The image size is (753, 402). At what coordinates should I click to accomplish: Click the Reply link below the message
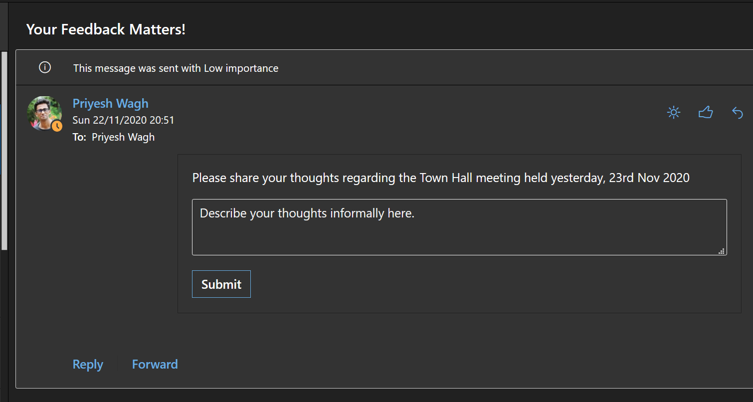(88, 364)
